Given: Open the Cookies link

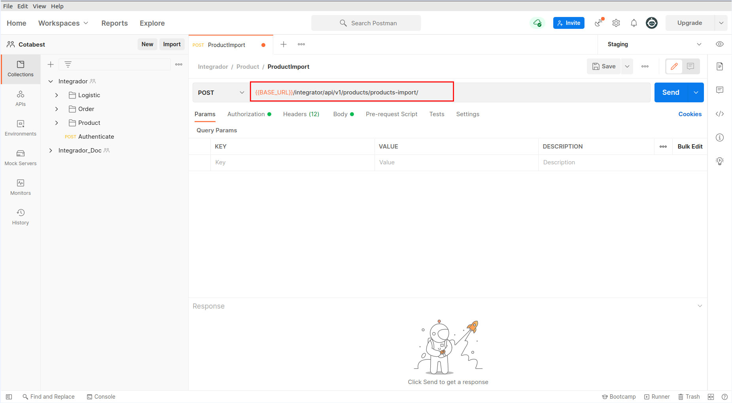Looking at the screenshot, I should coord(690,114).
